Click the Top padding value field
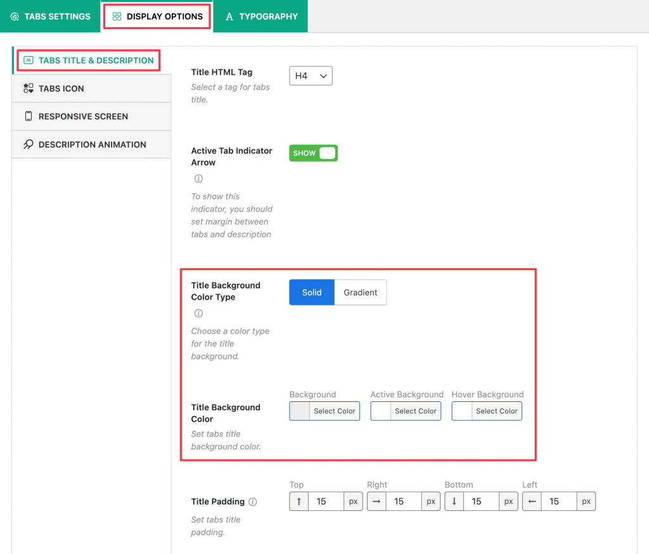 [326, 501]
